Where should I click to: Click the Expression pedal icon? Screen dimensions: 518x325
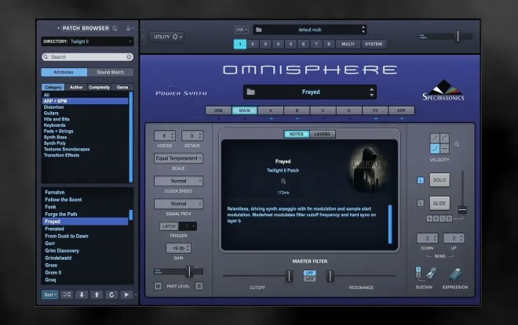(x=455, y=274)
